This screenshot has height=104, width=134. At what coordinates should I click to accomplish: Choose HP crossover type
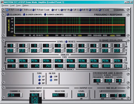(x=39, y=80)
